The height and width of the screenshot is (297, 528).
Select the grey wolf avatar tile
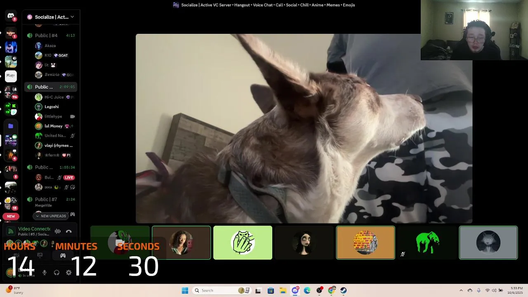488,243
